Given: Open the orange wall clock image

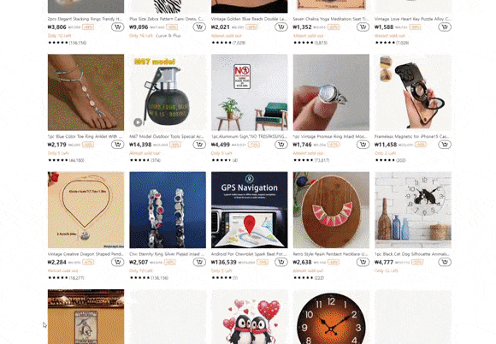Looking at the screenshot, I should click(x=331, y=317).
